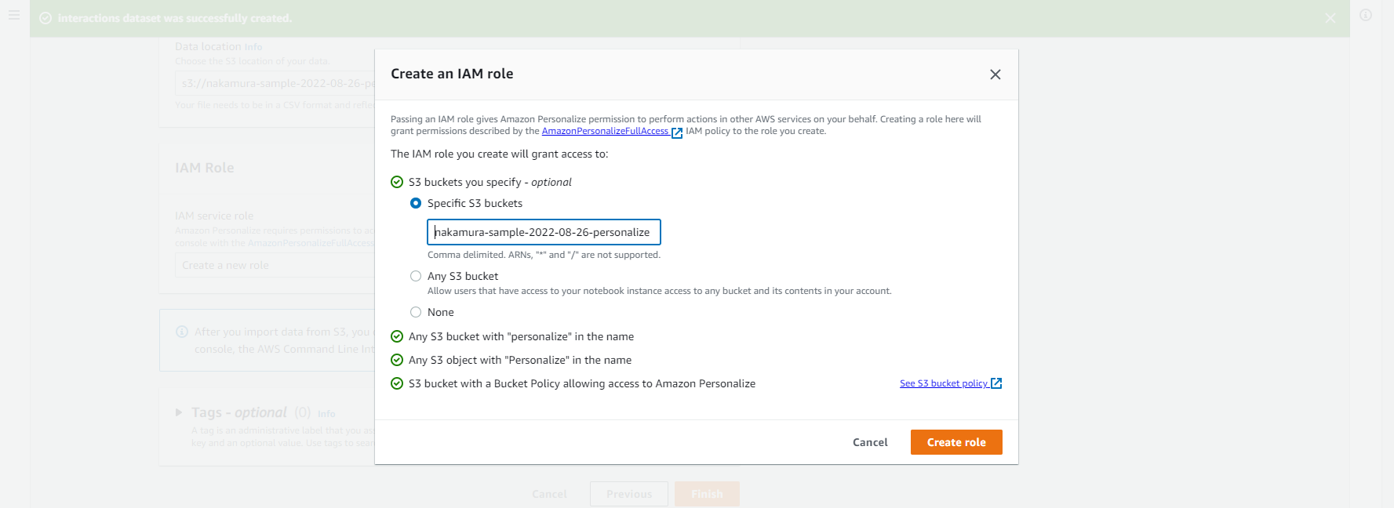The width and height of the screenshot is (1394, 508).
Task: Click the info icon in the import note box
Action: 182,332
